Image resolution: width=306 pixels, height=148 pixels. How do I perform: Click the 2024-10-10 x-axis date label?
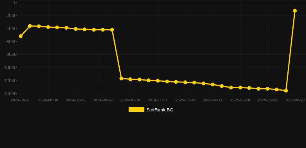click(130, 100)
